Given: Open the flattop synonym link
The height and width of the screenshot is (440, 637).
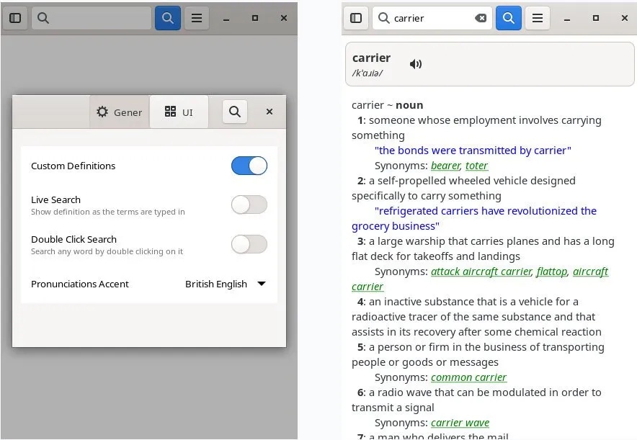Looking at the screenshot, I should pos(552,271).
